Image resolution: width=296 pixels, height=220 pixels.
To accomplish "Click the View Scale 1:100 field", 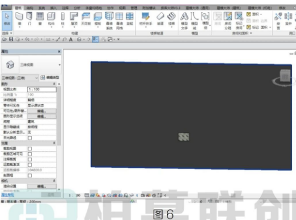I will click(x=42, y=89).
